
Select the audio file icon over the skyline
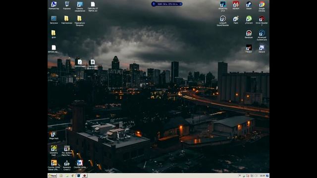click(x=80, y=63)
